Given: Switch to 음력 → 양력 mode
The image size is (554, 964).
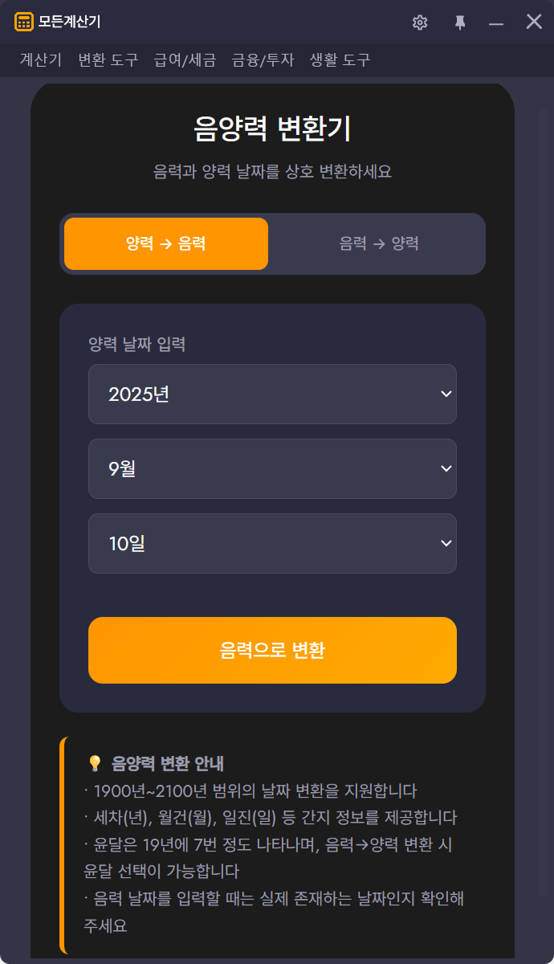Looking at the screenshot, I should click(x=379, y=243).
